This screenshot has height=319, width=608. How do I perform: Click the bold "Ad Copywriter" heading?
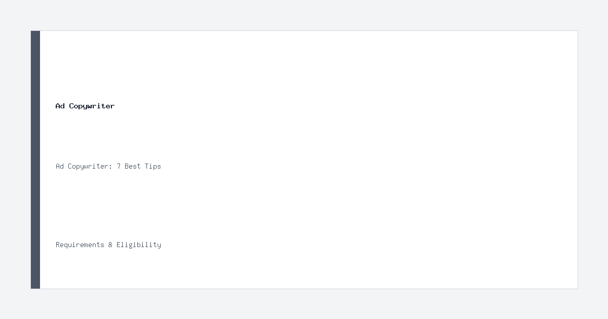pos(85,106)
